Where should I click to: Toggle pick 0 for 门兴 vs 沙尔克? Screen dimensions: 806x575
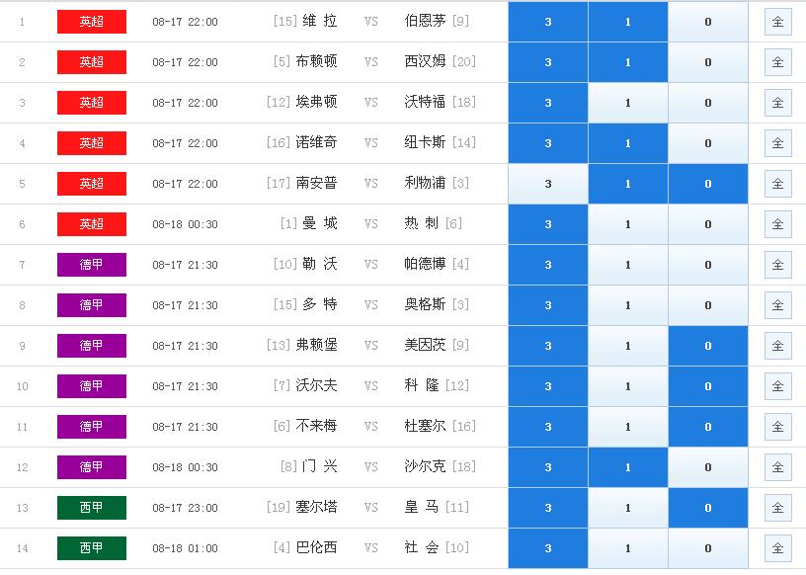coord(708,467)
